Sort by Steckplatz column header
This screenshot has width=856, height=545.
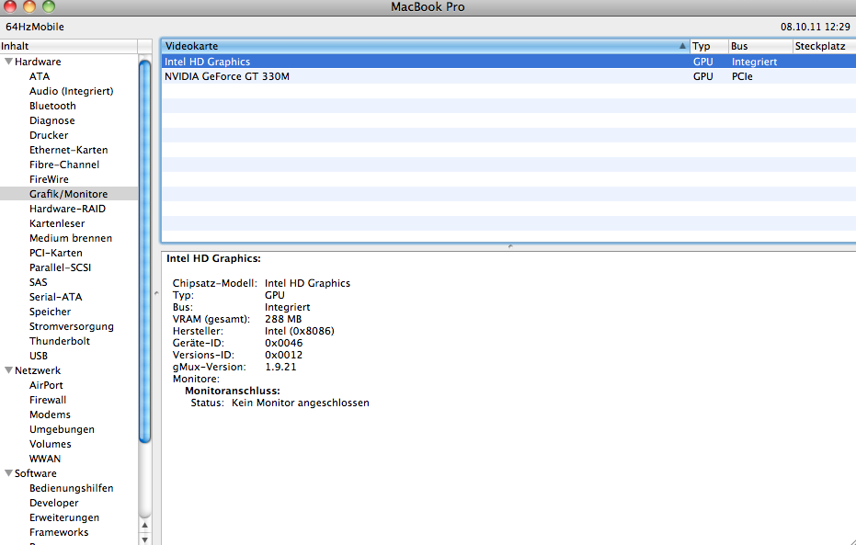click(825, 46)
